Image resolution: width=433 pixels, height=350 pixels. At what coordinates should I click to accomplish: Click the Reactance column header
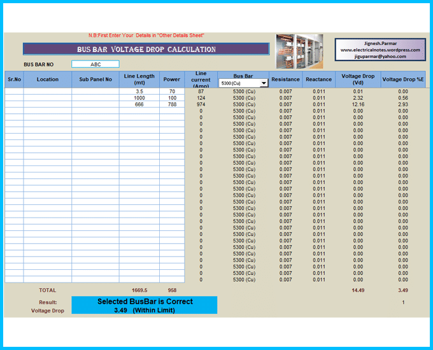[x=318, y=80]
